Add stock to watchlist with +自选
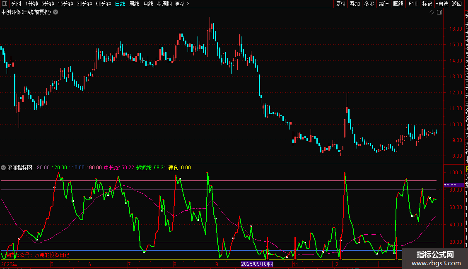This screenshot has width=468, height=269. point(442,4)
